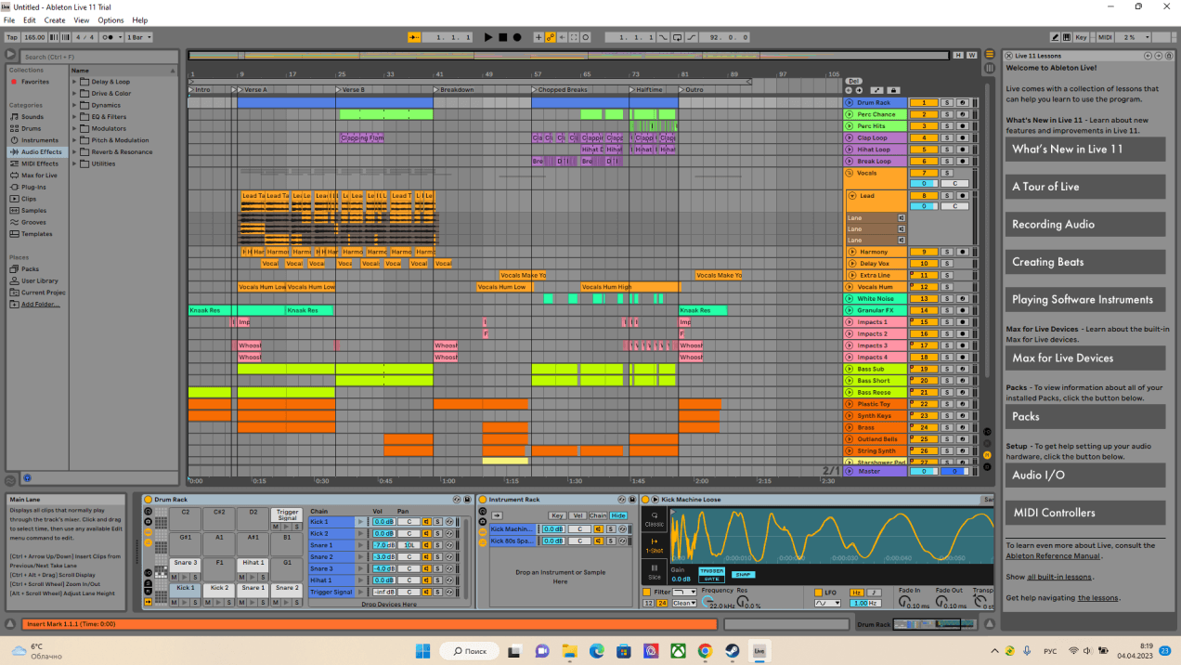Click the Snare 1 chain volume slider
The width and height of the screenshot is (1181, 665).
click(x=384, y=545)
